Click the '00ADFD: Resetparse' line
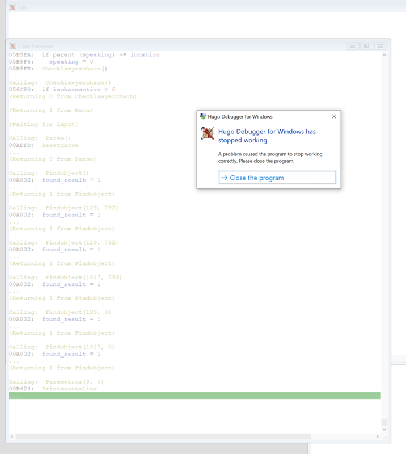The height and width of the screenshot is (454, 406). coord(44,145)
